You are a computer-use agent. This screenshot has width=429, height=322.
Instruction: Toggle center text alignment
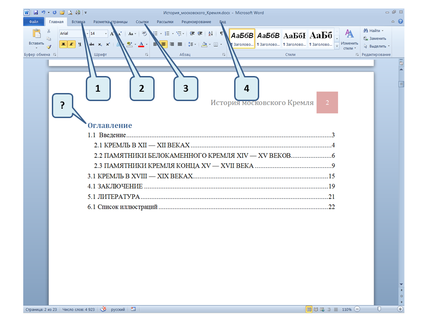(x=163, y=44)
